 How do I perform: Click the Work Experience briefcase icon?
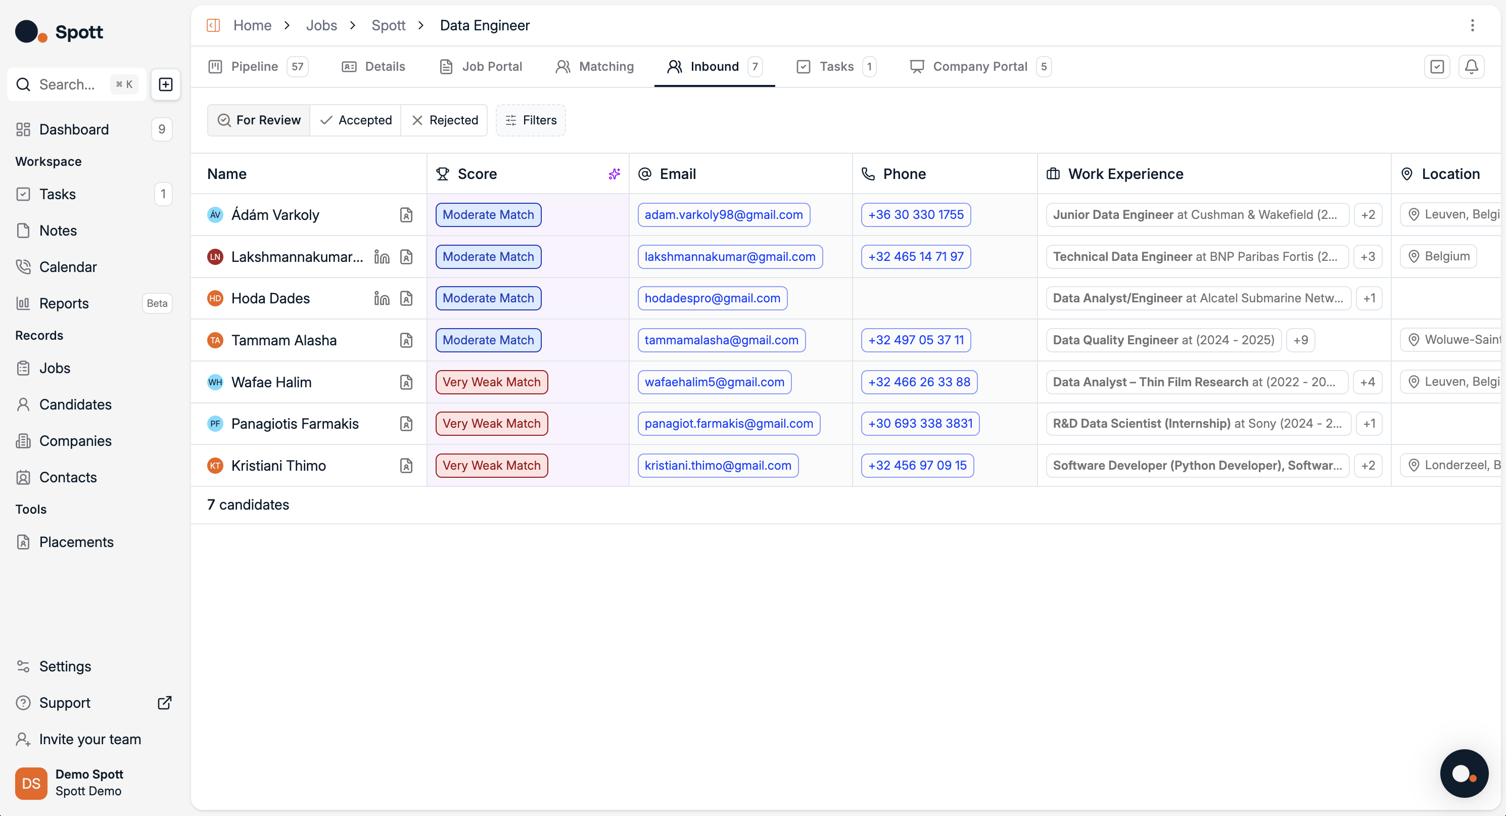coord(1053,174)
